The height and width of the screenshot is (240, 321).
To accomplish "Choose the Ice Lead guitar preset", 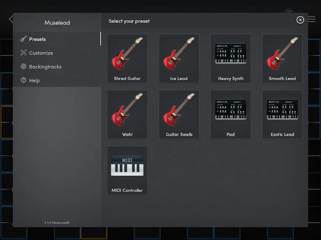I will coord(179,58).
